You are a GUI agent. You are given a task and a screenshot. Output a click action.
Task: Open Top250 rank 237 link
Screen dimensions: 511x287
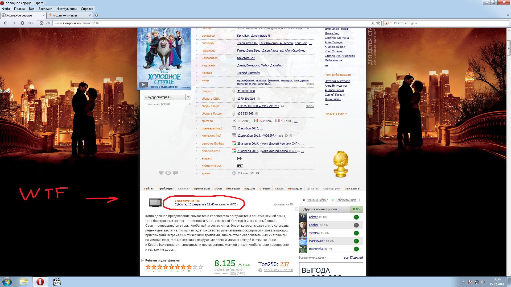pyautogui.click(x=285, y=264)
